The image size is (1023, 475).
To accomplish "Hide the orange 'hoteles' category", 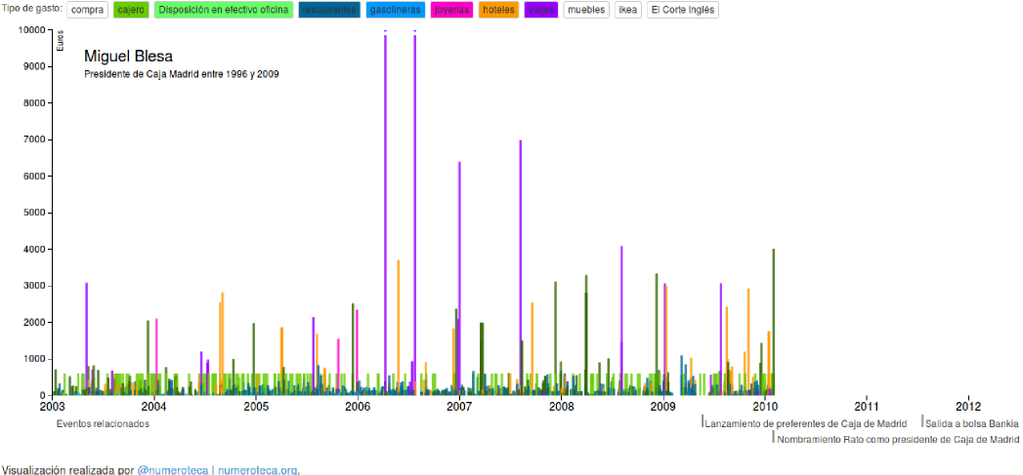I will [x=498, y=10].
